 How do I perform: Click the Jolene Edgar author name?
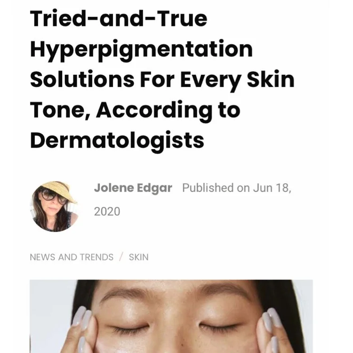133,188
